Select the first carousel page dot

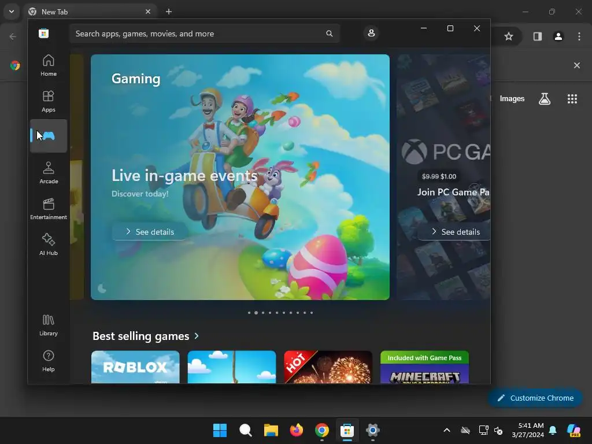tap(249, 313)
